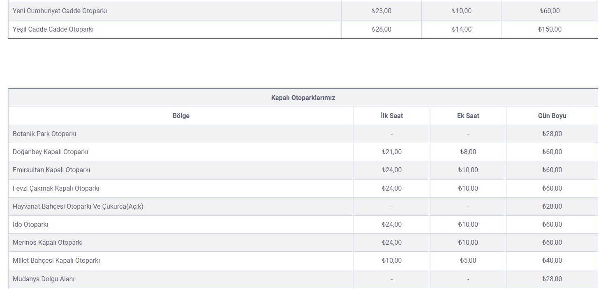Click the ₺21,00 first-hour price for Doğanbey
The image size is (601, 289).
pyautogui.click(x=391, y=152)
